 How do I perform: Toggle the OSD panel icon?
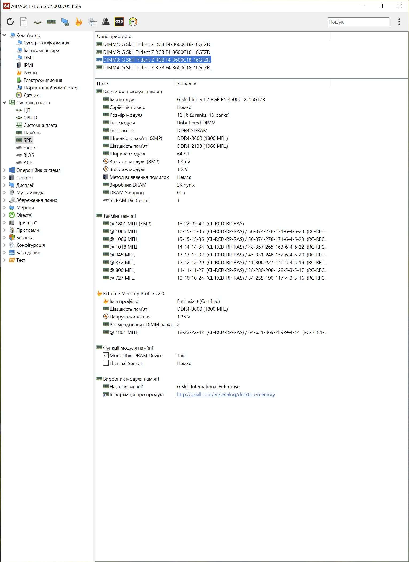coord(119,22)
